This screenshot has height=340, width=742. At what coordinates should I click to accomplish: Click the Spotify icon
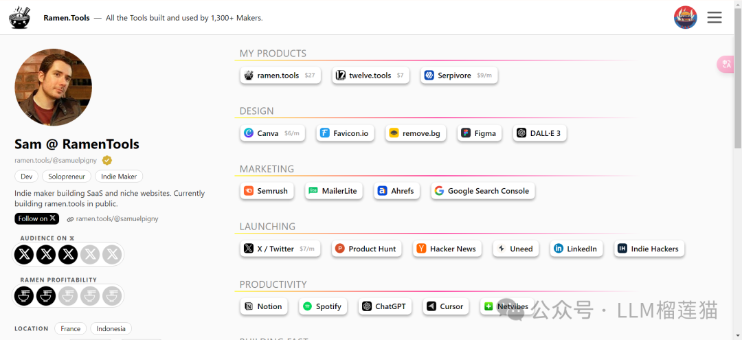308,306
